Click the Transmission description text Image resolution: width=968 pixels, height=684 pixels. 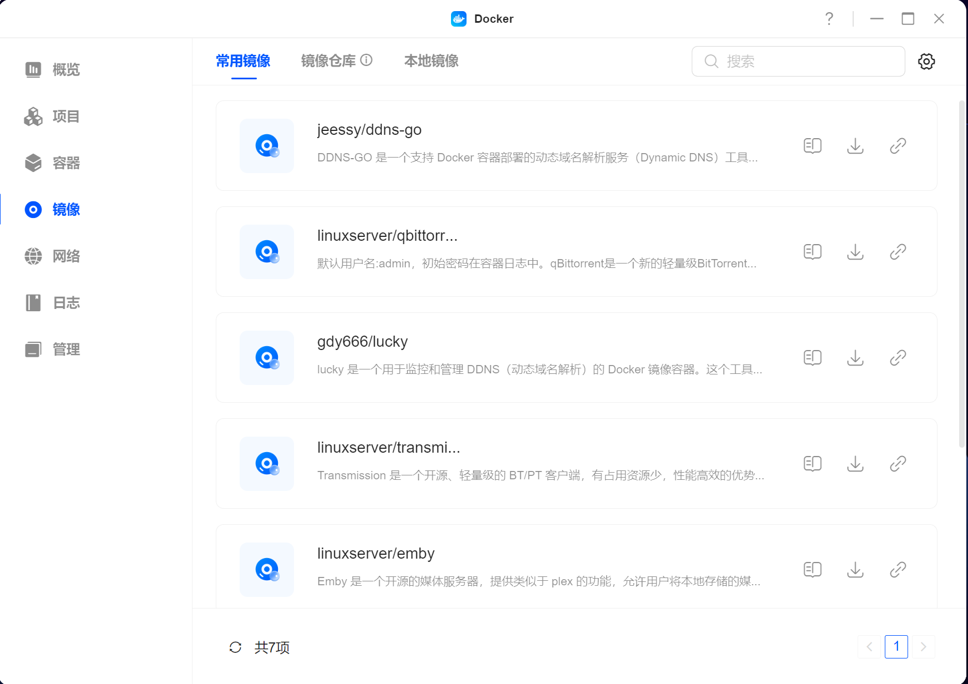pos(541,475)
